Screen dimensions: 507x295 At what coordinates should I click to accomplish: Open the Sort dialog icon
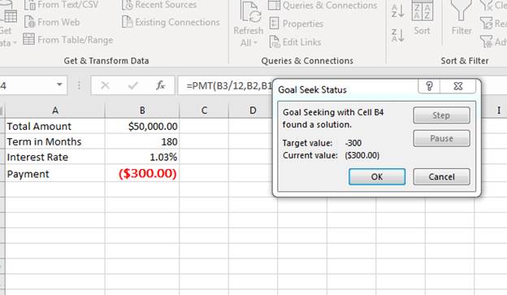(x=422, y=11)
